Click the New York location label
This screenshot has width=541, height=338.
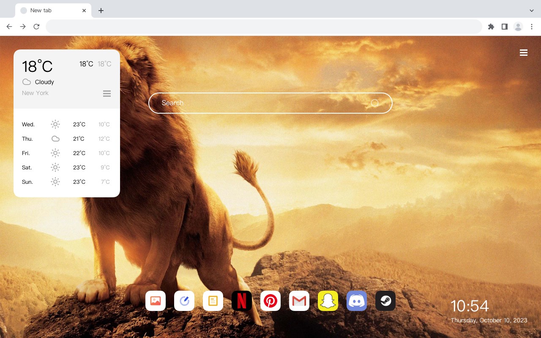35,93
